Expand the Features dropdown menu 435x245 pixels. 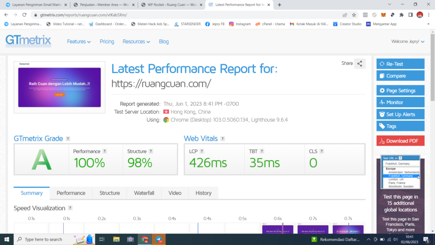(x=79, y=42)
